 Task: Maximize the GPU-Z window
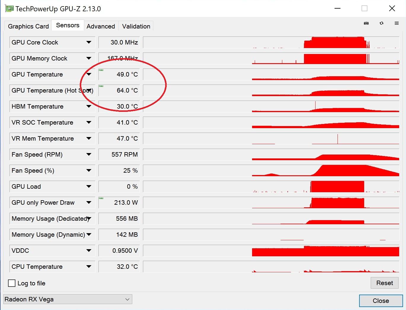coord(364,8)
